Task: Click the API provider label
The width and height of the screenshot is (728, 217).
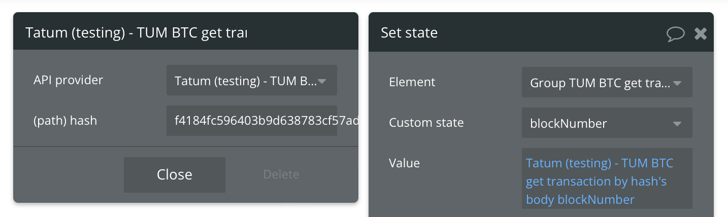Action: pos(68,80)
